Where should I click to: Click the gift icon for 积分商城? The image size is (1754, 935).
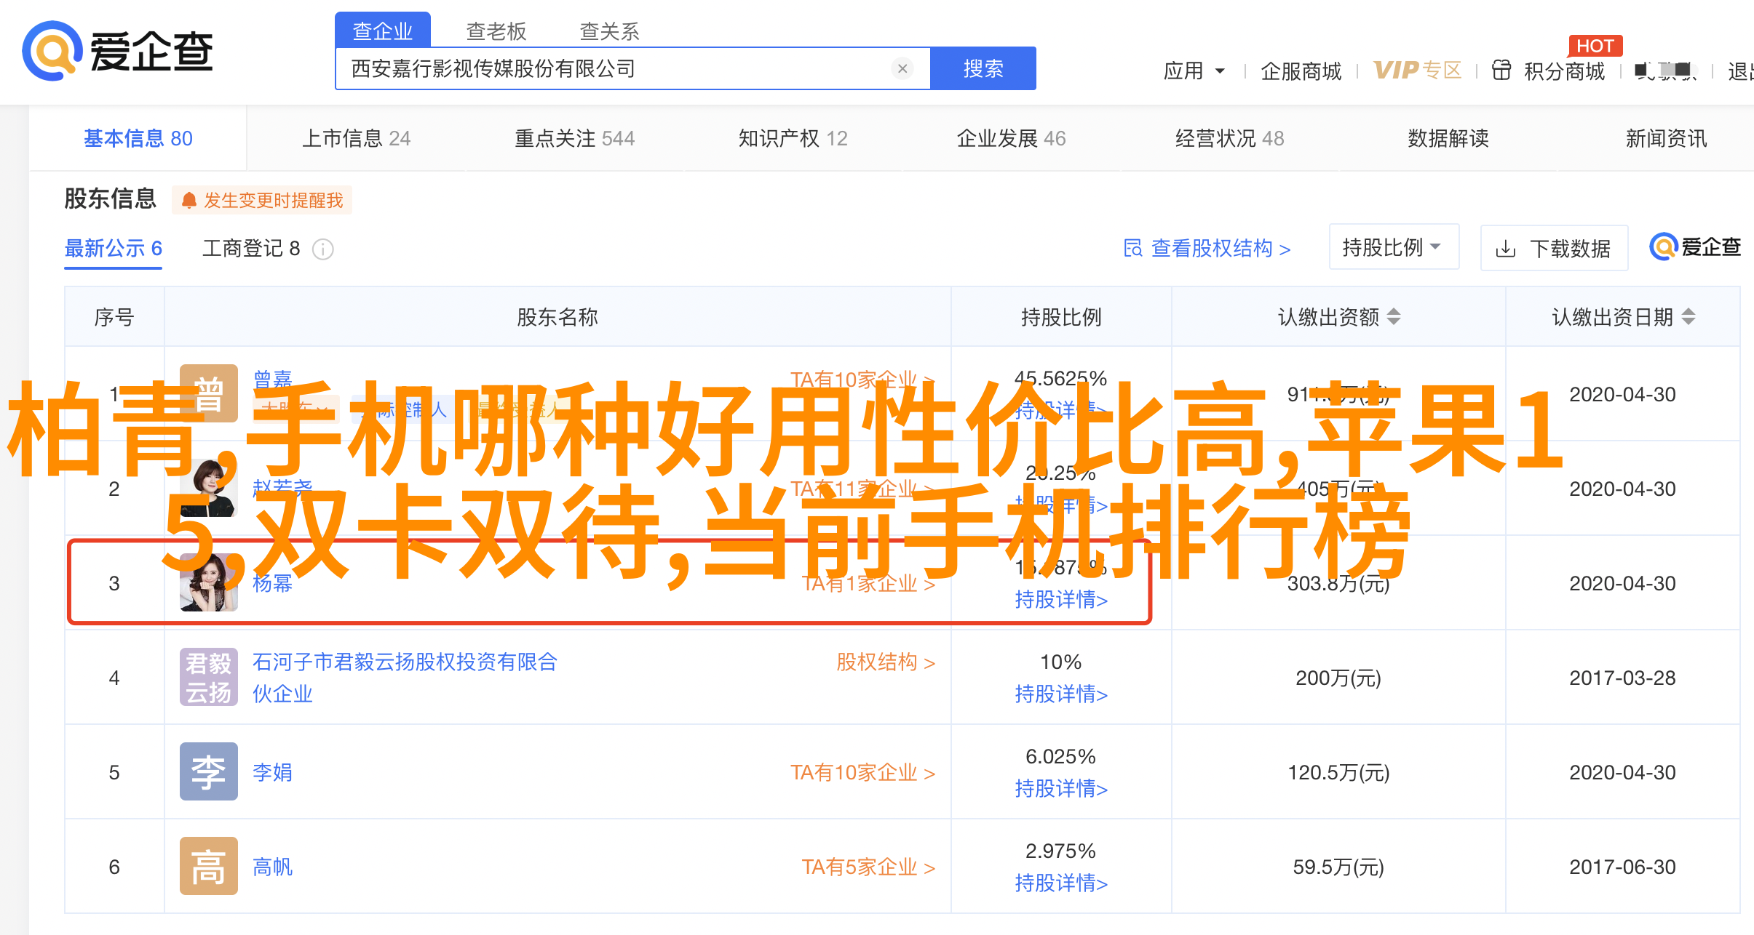click(x=1501, y=71)
